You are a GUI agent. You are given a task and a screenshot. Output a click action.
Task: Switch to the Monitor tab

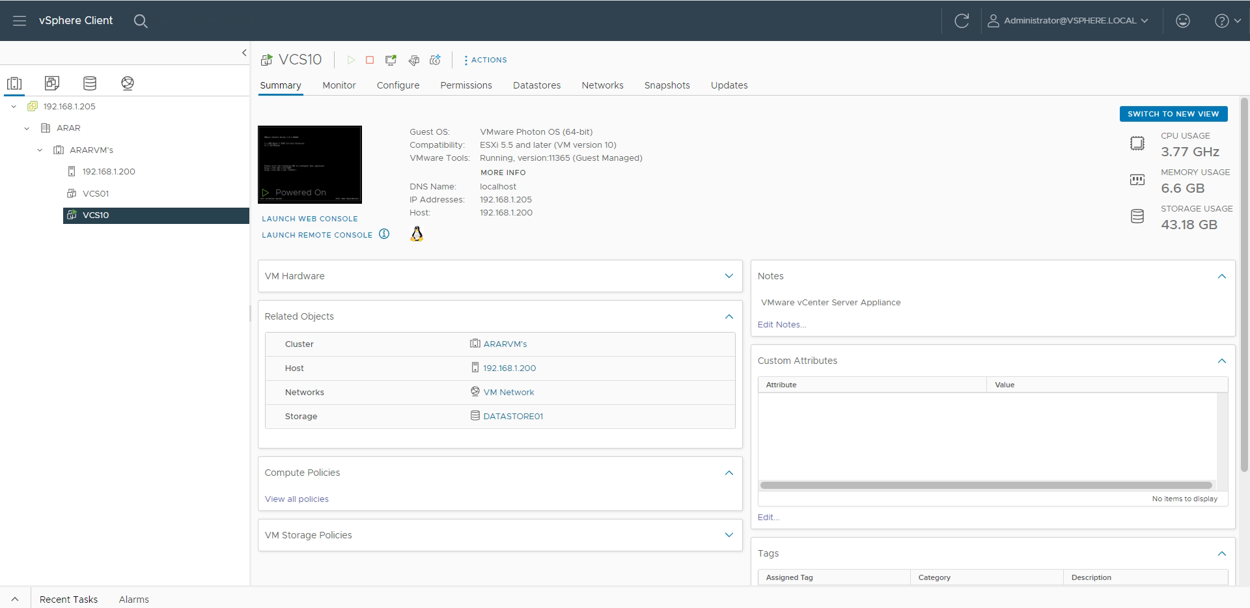coord(339,85)
